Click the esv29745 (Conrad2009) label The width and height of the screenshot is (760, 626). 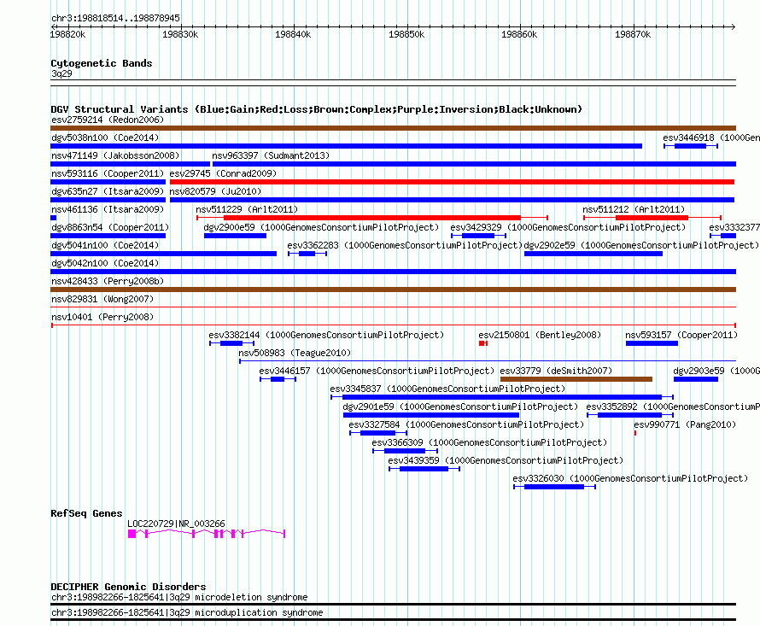223,173
